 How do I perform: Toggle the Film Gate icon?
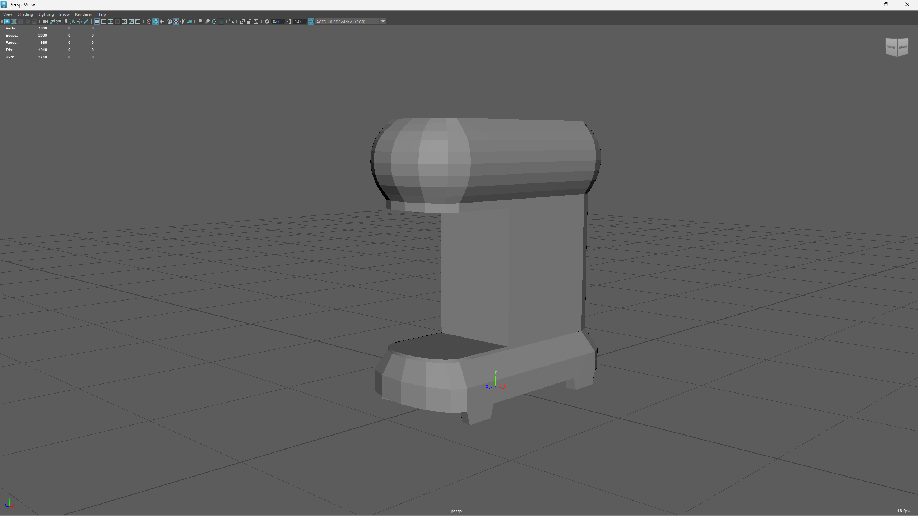[104, 22]
